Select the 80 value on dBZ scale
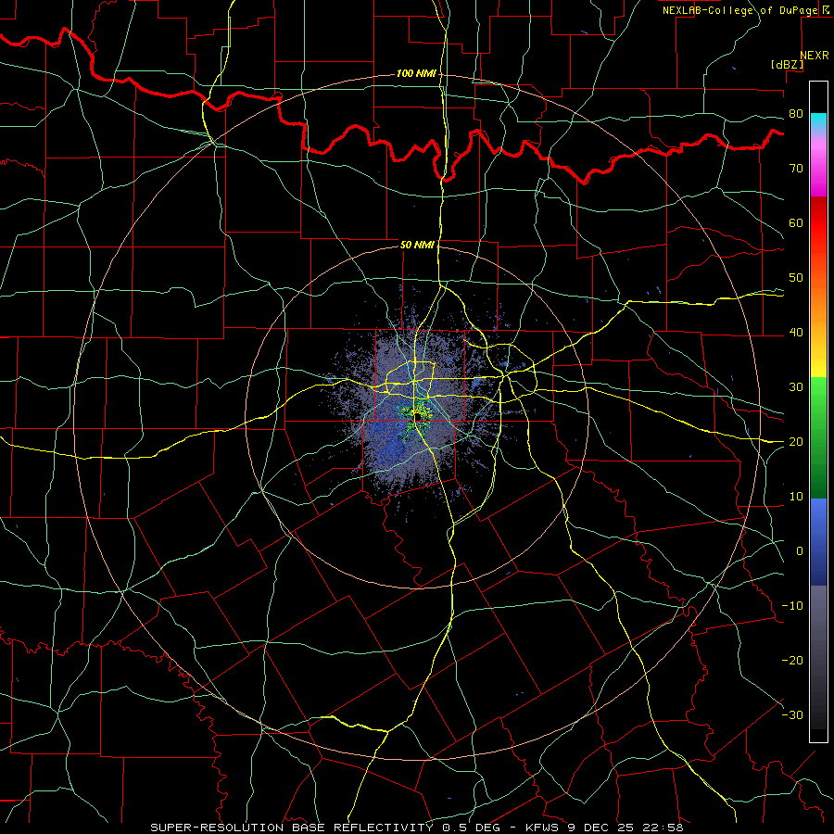This screenshot has width=834, height=834. pos(796,114)
